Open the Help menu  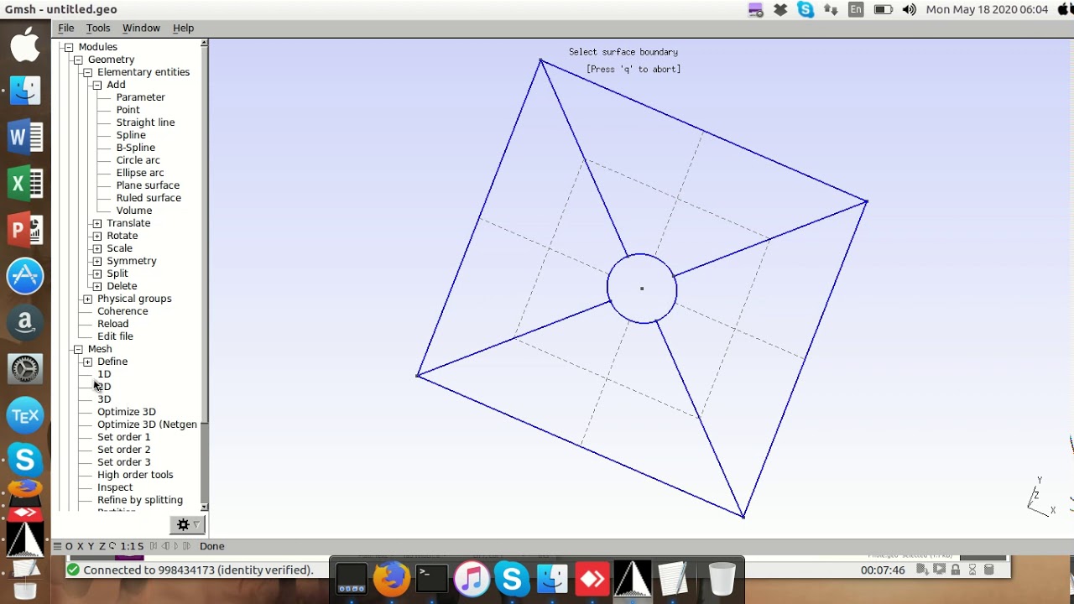tap(183, 28)
